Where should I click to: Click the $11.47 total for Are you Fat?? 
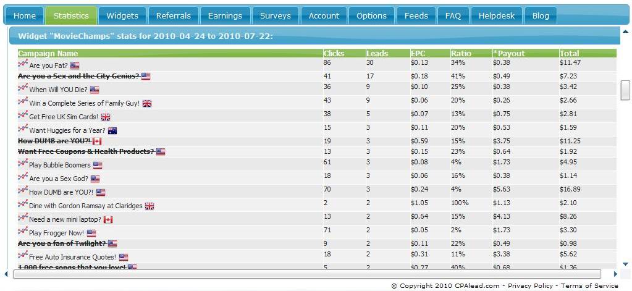tap(570, 62)
